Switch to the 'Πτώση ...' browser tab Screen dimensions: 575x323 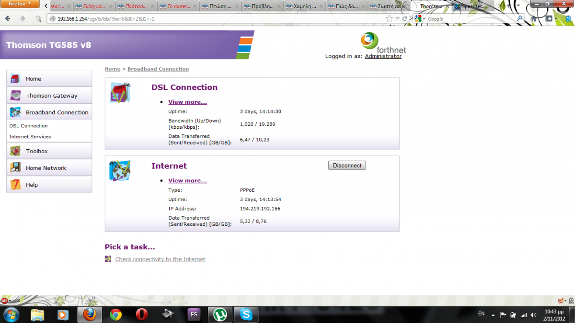click(220, 7)
